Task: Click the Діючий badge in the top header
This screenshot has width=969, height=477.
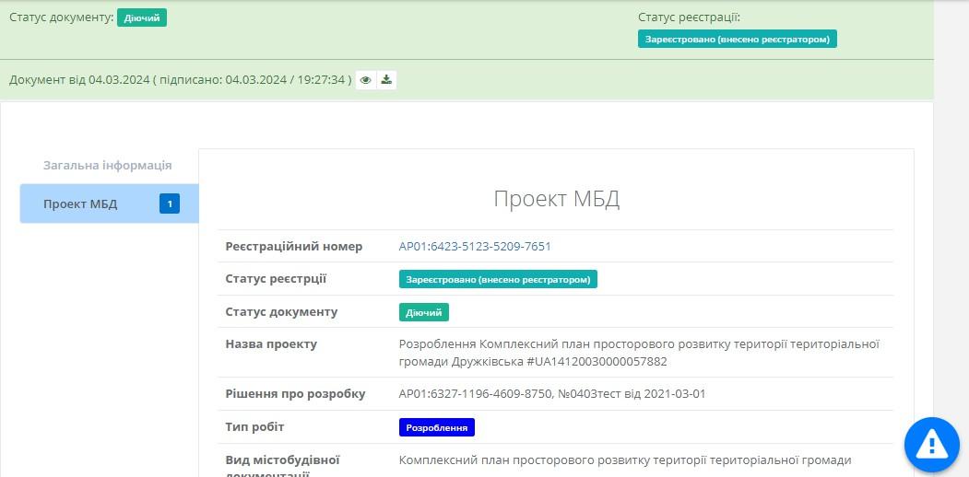Action: click(142, 17)
